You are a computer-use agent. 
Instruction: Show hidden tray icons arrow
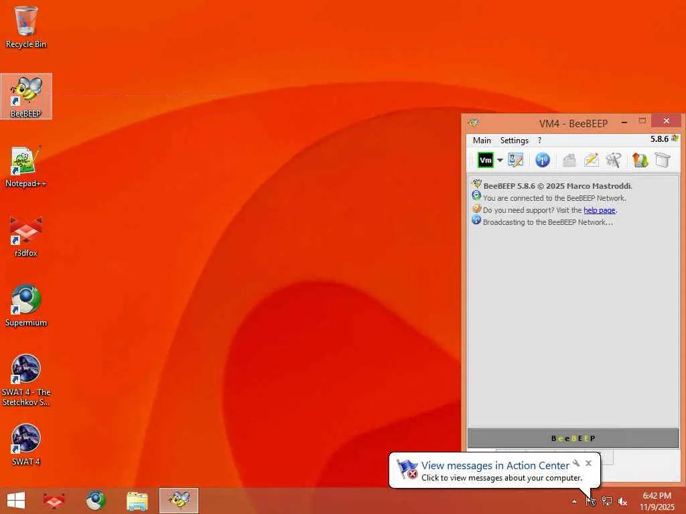pyautogui.click(x=574, y=501)
